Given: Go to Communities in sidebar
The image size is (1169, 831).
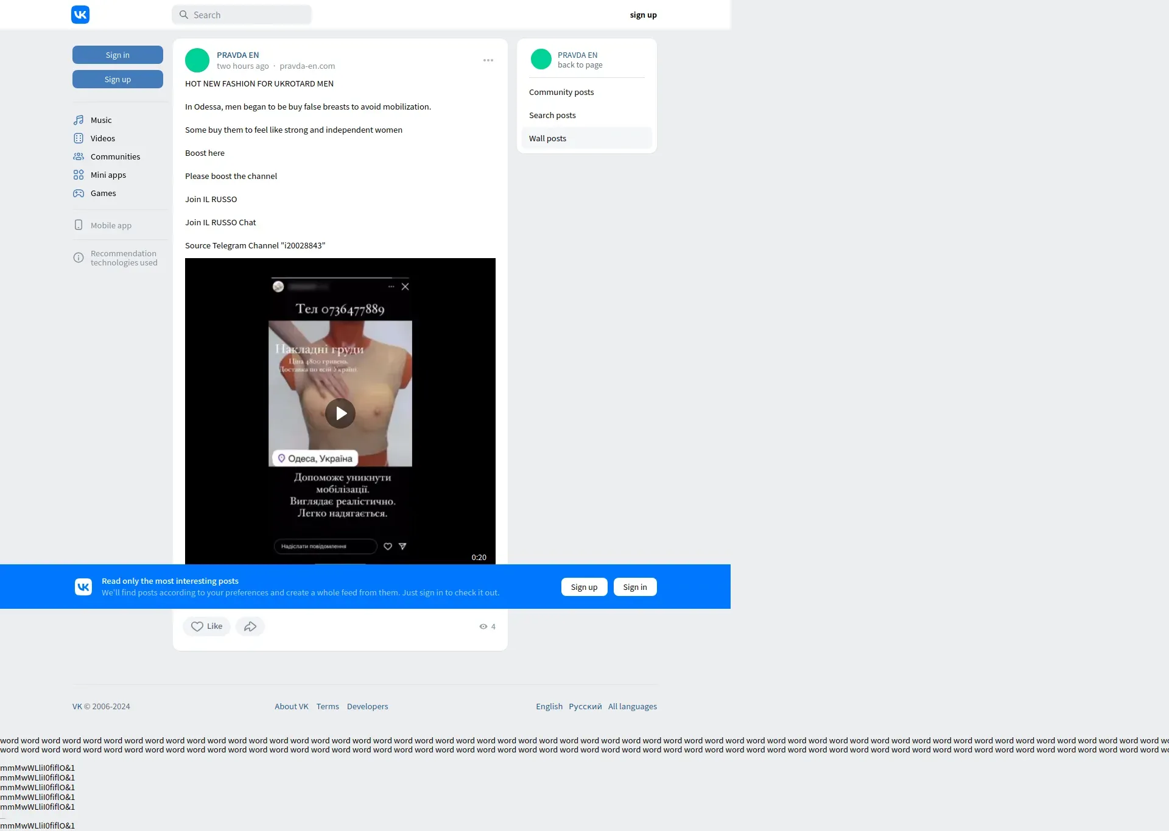Looking at the screenshot, I should tap(114, 156).
